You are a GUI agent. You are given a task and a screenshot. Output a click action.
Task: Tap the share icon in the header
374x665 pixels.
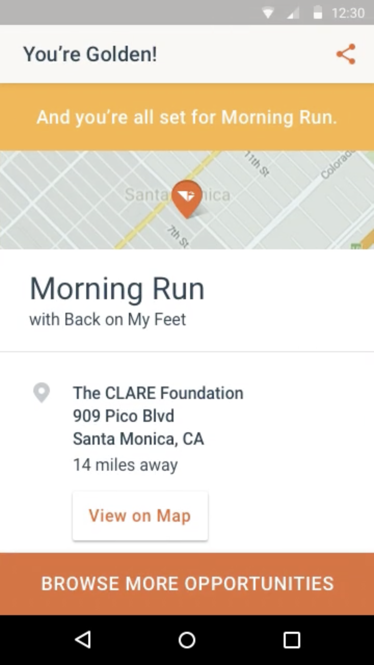[x=346, y=54]
